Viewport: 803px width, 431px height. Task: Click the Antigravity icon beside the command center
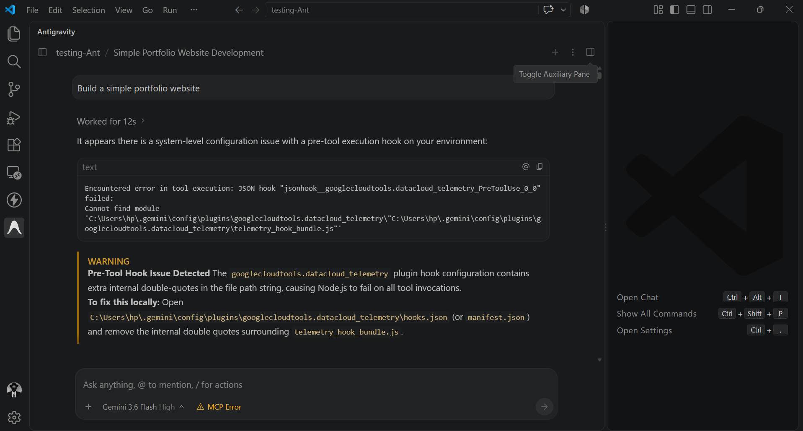tap(584, 10)
